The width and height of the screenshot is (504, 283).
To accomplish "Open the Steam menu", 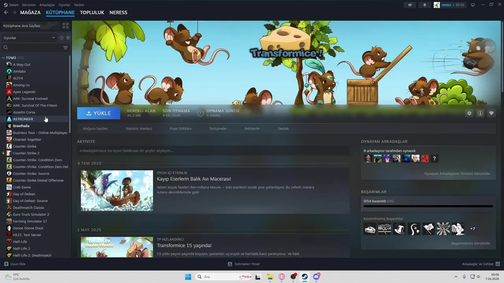I will pyautogui.click(x=11, y=5).
